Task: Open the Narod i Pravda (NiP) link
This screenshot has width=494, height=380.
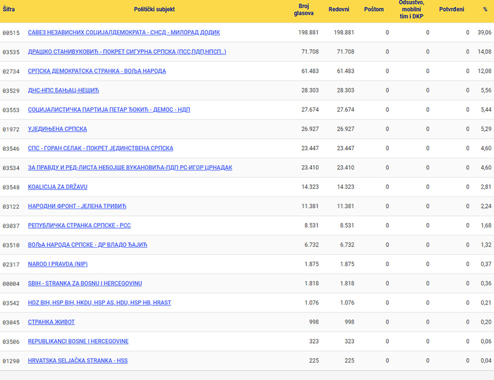Action: pos(58,264)
